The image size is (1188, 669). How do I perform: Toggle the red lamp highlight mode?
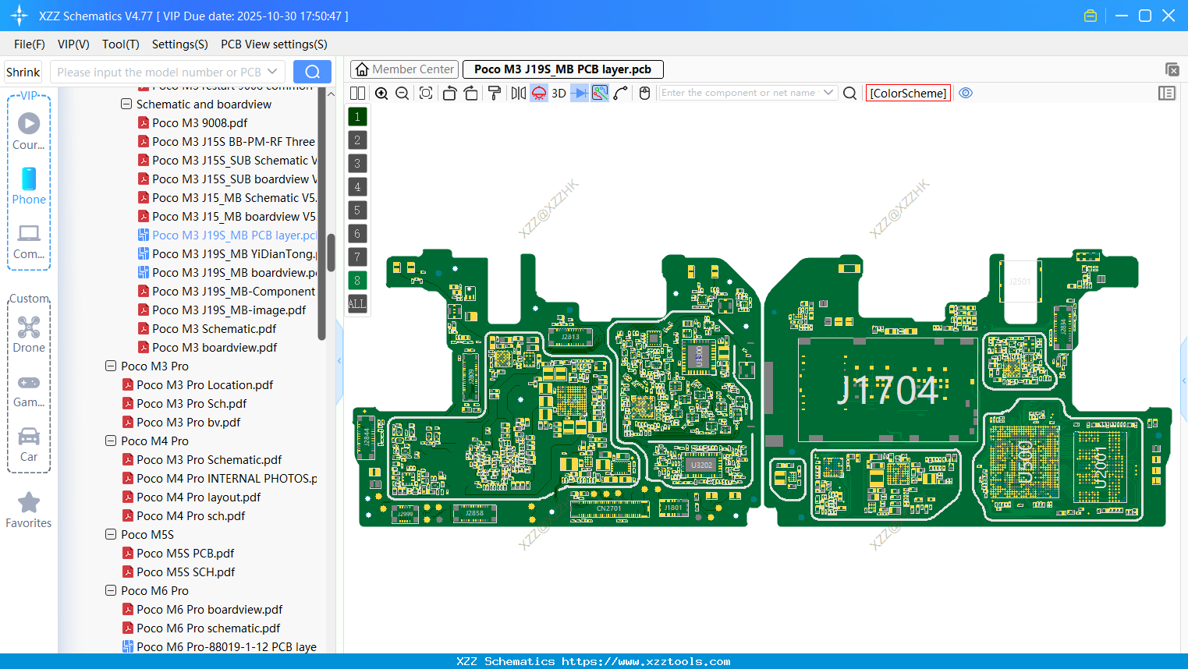537,93
